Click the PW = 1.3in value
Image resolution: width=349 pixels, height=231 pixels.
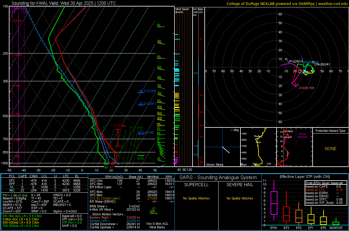click(x=15, y=195)
